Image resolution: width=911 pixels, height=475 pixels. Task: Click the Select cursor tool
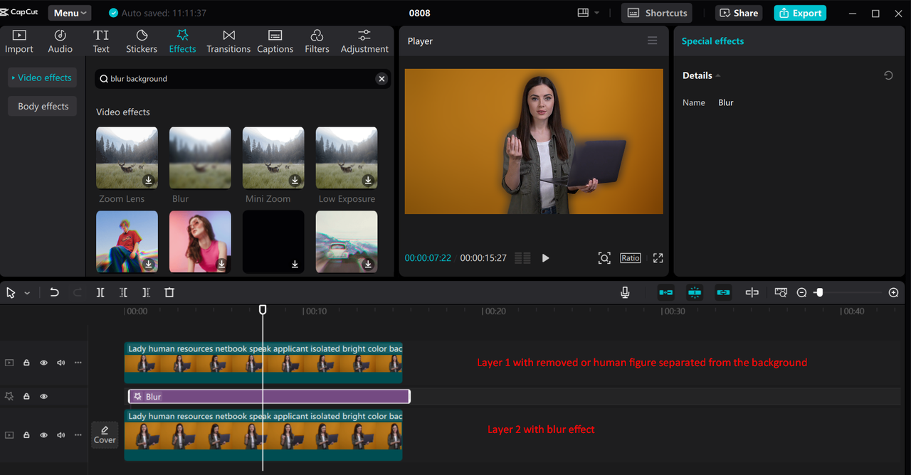pyautogui.click(x=11, y=292)
